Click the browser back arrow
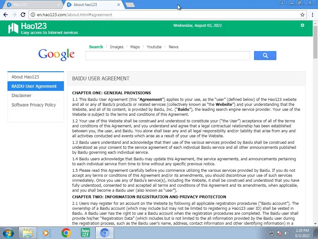The width and height of the screenshot is (318, 239). click(6, 15)
